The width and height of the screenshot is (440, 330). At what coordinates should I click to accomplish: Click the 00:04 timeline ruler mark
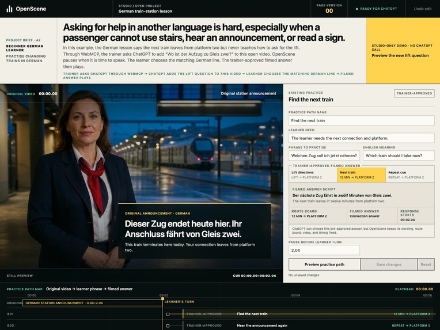pyautogui.click(x=295, y=295)
